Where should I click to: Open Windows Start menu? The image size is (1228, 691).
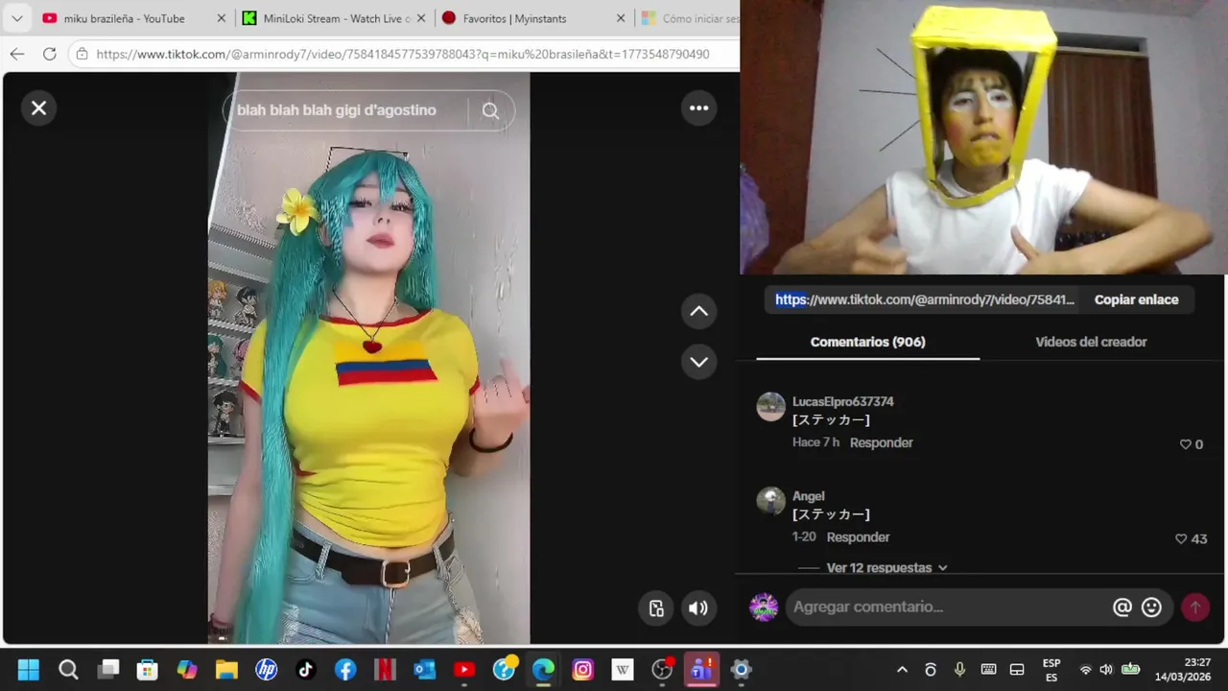pyautogui.click(x=29, y=669)
